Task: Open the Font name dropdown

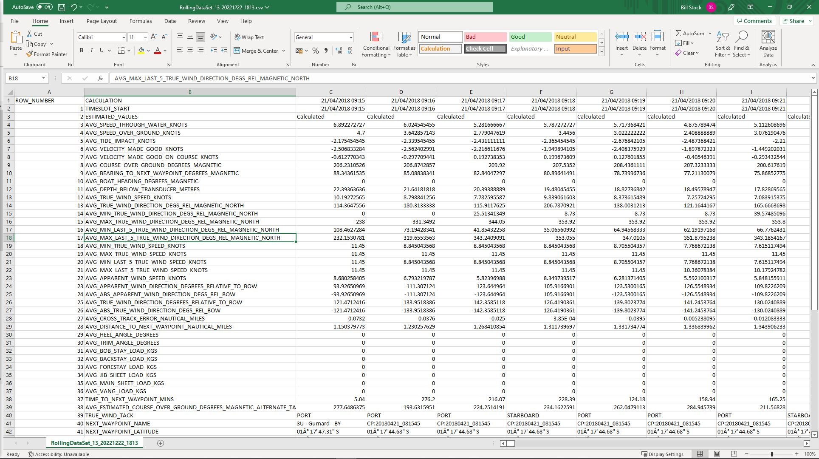Action: 124,37
